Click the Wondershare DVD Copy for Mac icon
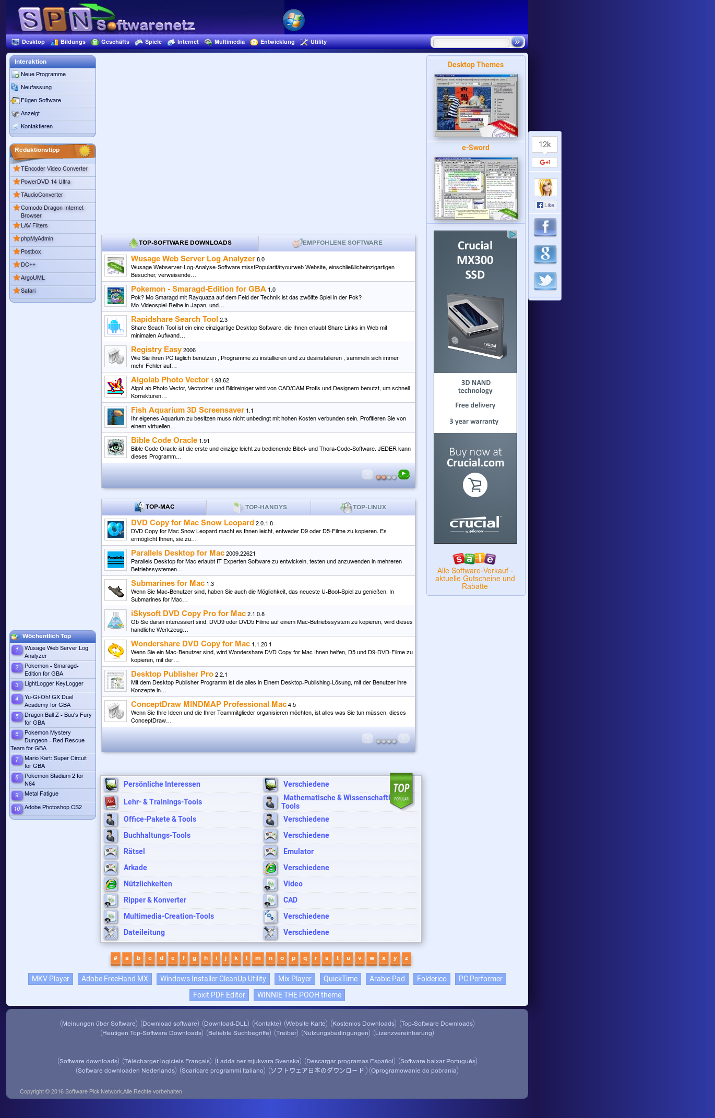Image resolution: width=715 pixels, height=1118 pixels. 115,651
